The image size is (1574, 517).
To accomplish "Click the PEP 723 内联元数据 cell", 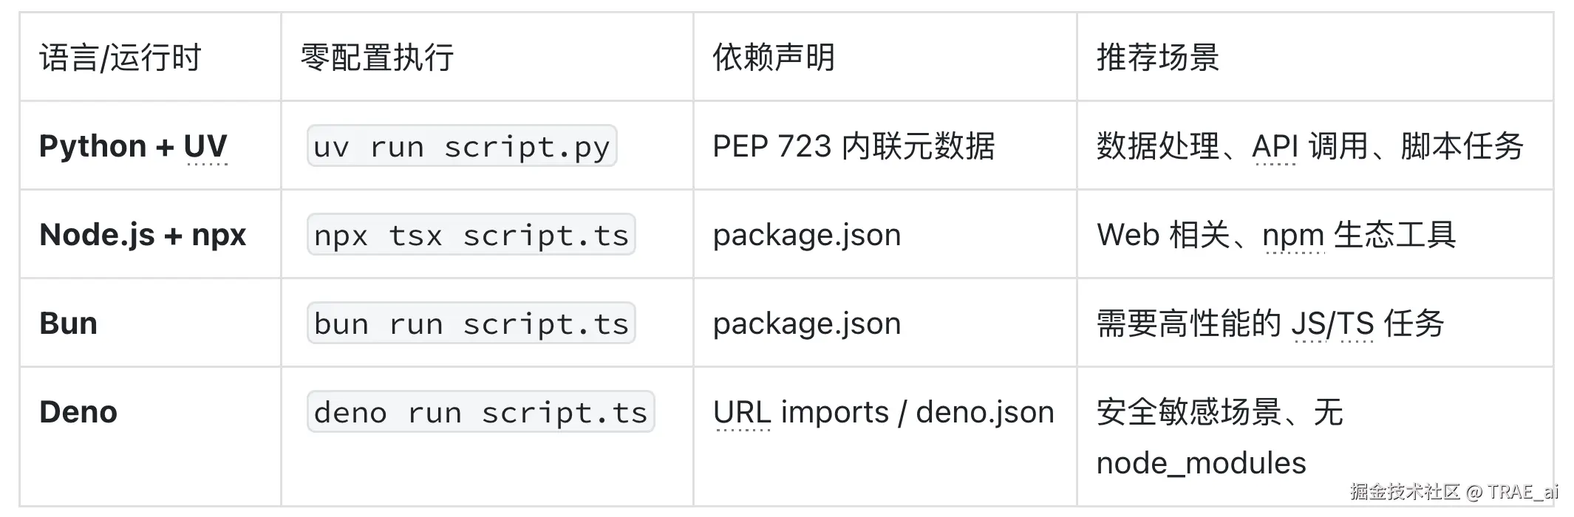I will pyautogui.click(x=854, y=146).
